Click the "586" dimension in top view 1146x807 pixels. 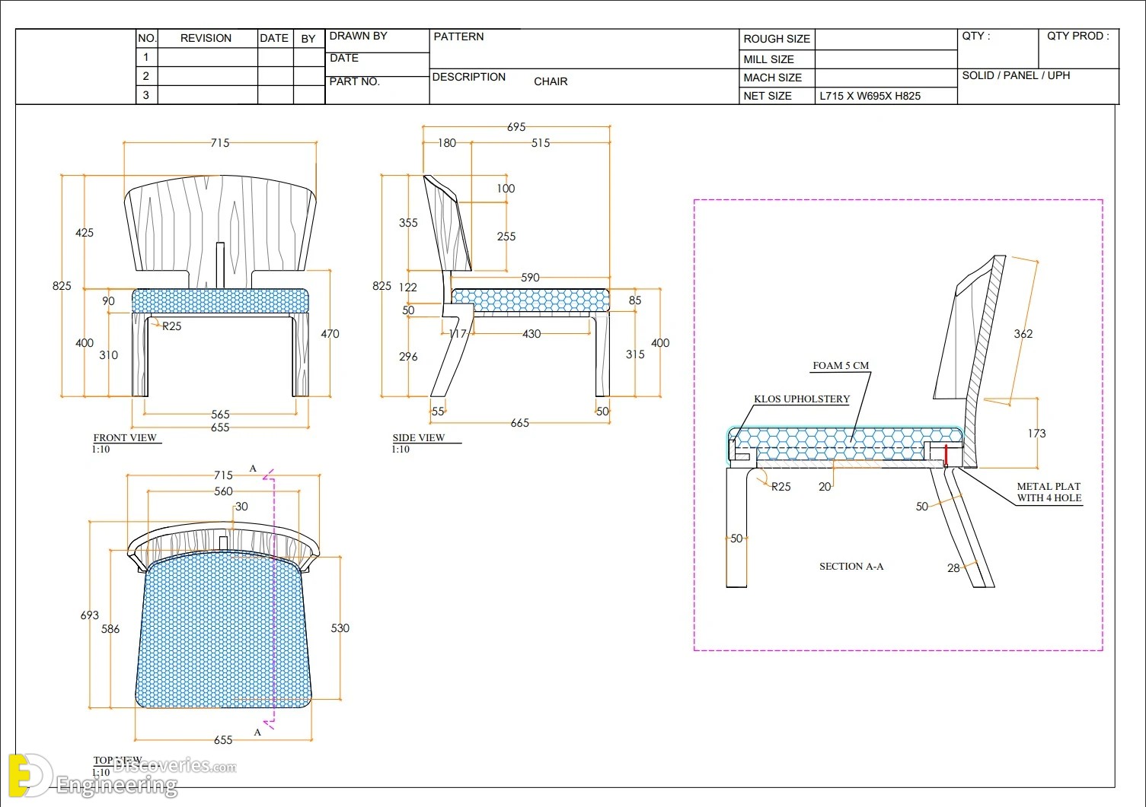110,629
